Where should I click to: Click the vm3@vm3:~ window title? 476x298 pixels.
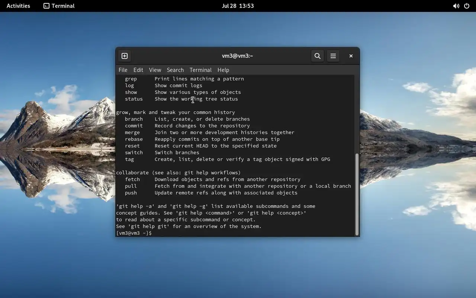[x=237, y=56]
